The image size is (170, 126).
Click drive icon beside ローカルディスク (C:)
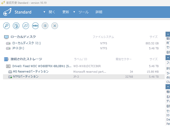[x=8, y=43]
